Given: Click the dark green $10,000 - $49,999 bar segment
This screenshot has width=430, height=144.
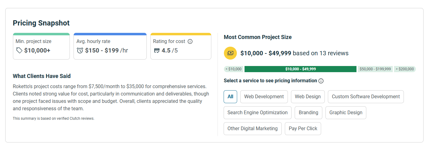Looking at the screenshot, I should pyautogui.click(x=300, y=69).
